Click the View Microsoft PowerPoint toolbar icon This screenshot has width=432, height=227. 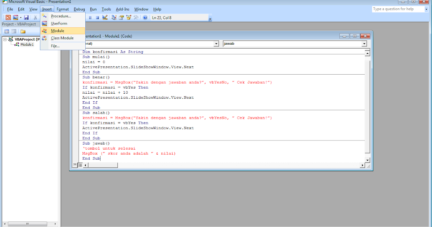8,17
